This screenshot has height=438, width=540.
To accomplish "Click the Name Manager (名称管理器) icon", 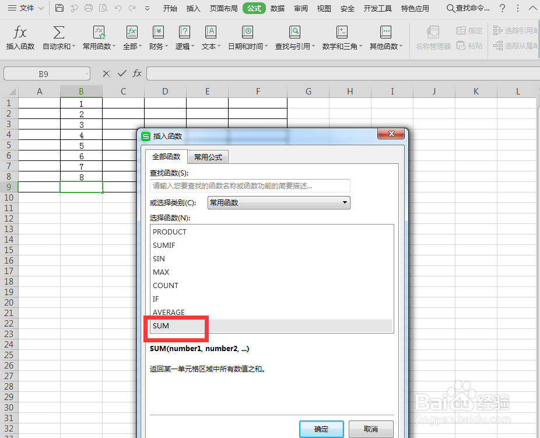I will tap(433, 33).
